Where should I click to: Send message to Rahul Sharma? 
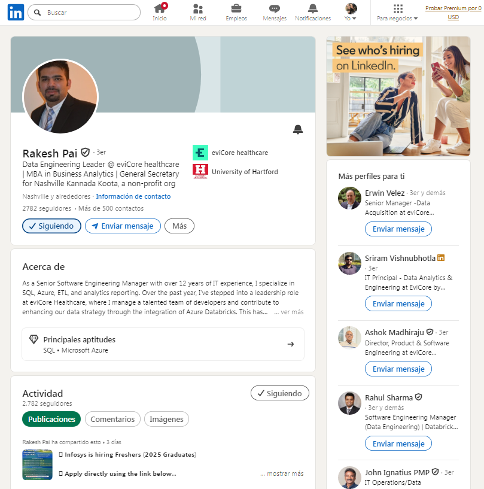pos(398,444)
